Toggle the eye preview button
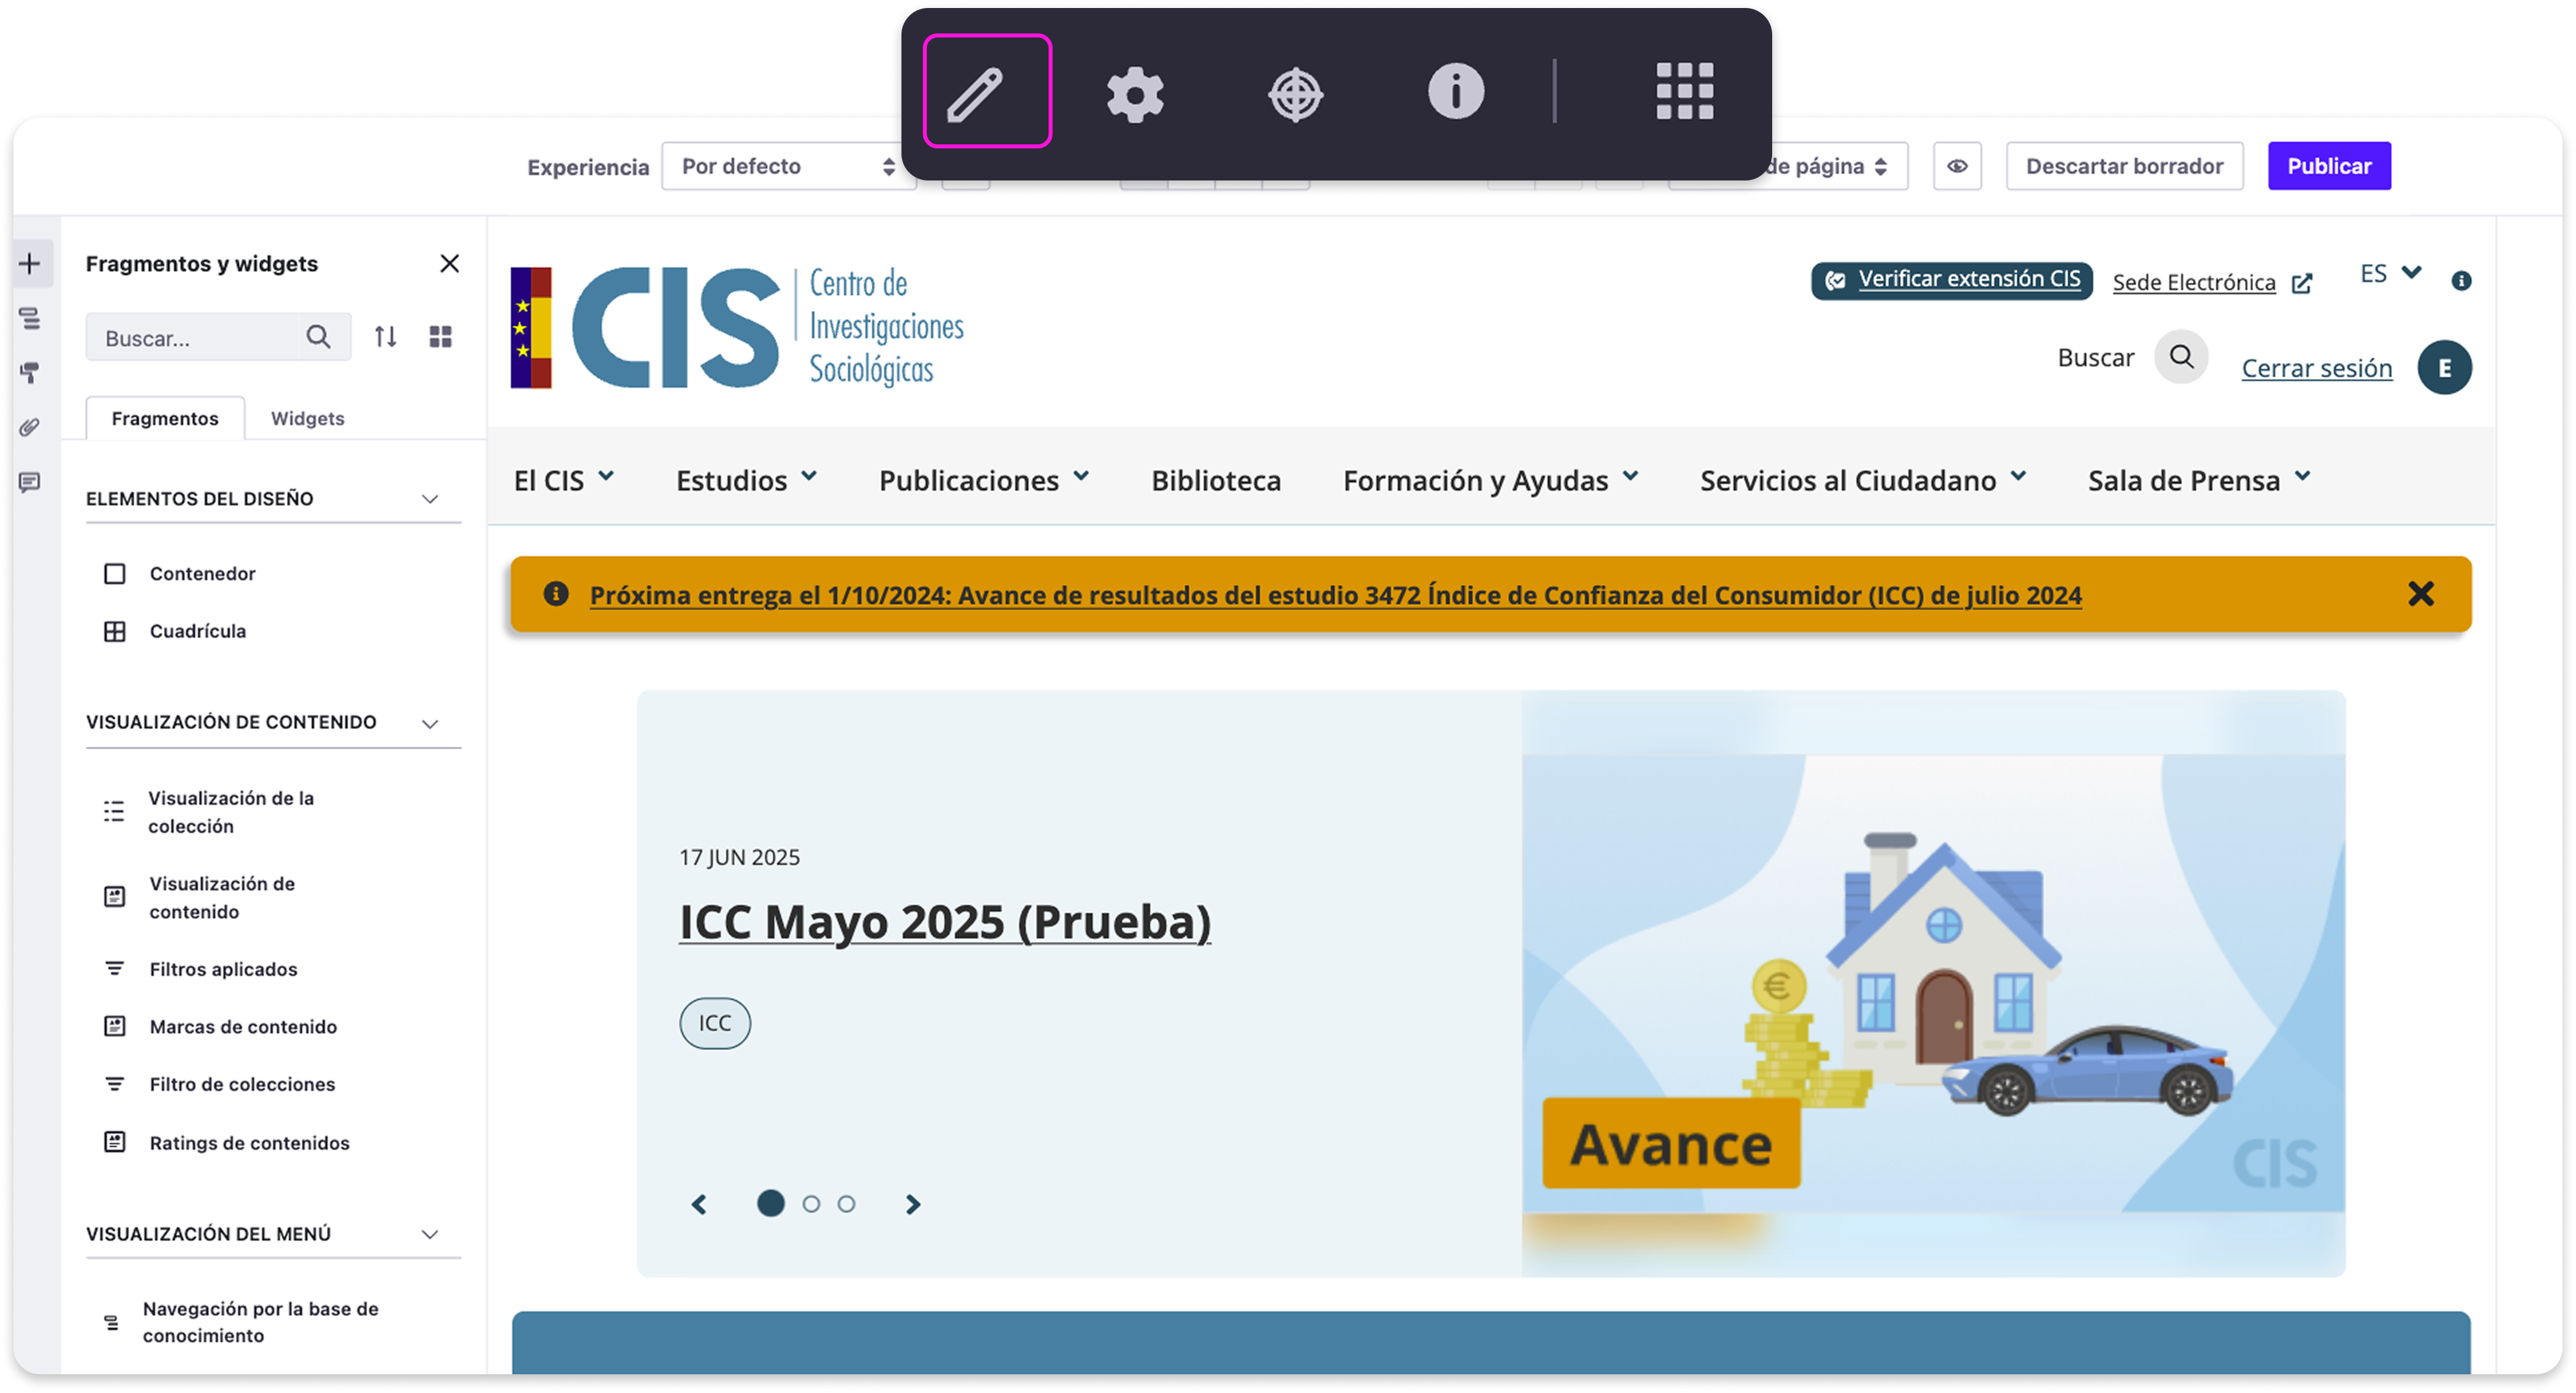The height and width of the screenshot is (1393, 2576). pyautogui.click(x=1957, y=166)
